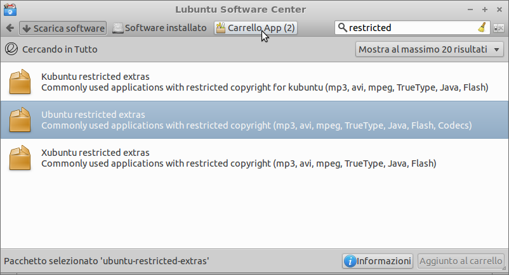509x275 pixels.
Task: Select Kubuntu restricted extras row
Action: (x=255, y=82)
